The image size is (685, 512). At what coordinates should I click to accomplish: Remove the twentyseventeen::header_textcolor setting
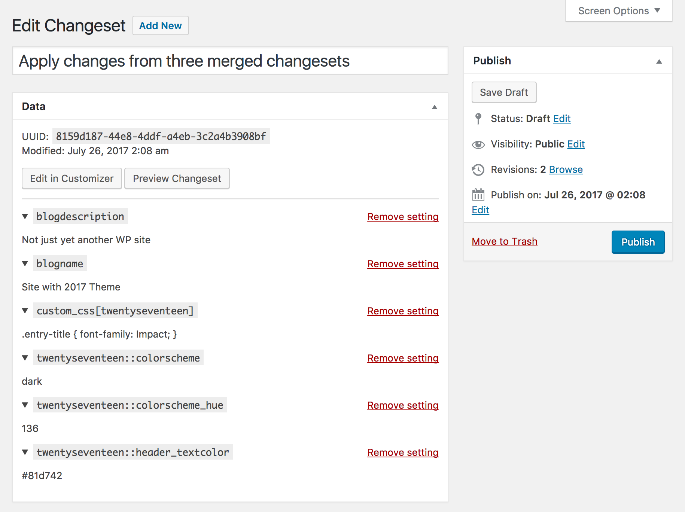(403, 452)
